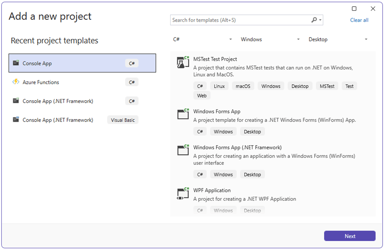Select the Linux tag under MSTest Test Project
The image size is (385, 250).
click(x=219, y=86)
